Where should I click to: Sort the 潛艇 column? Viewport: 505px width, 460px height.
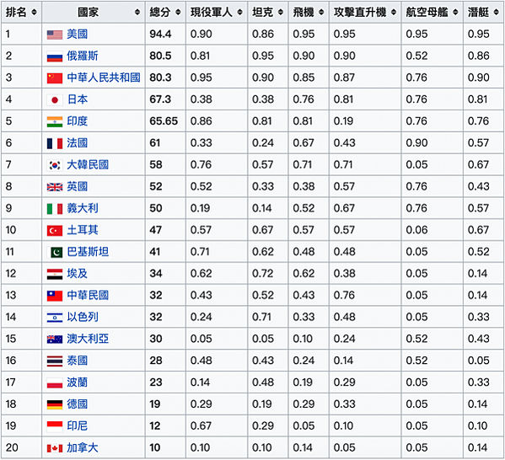tap(496, 13)
